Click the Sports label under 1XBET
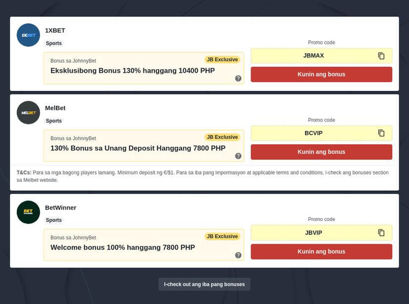 click(53, 43)
